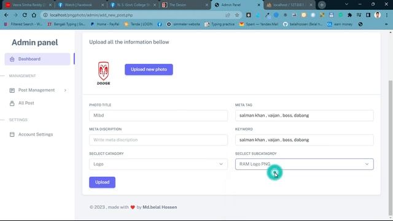View site information icon in address bar

click(45, 15)
